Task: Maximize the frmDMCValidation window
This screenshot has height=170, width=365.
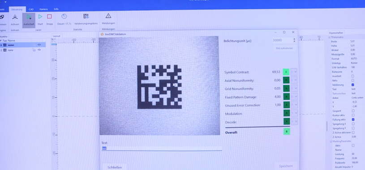Action: [x=284, y=32]
